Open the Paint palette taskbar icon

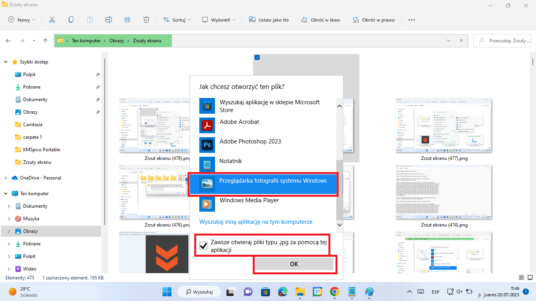(x=369, y=292)
